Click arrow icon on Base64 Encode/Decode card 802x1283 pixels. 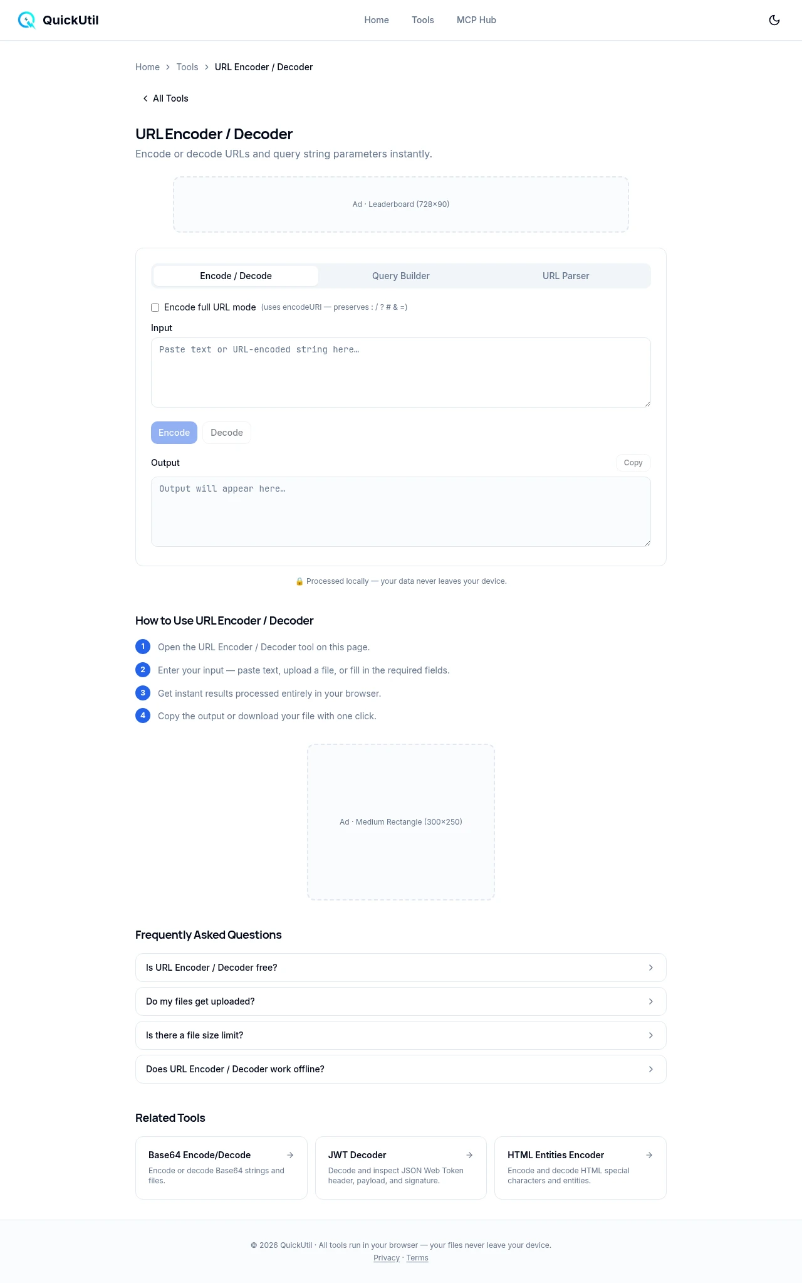pos(290,1155)
